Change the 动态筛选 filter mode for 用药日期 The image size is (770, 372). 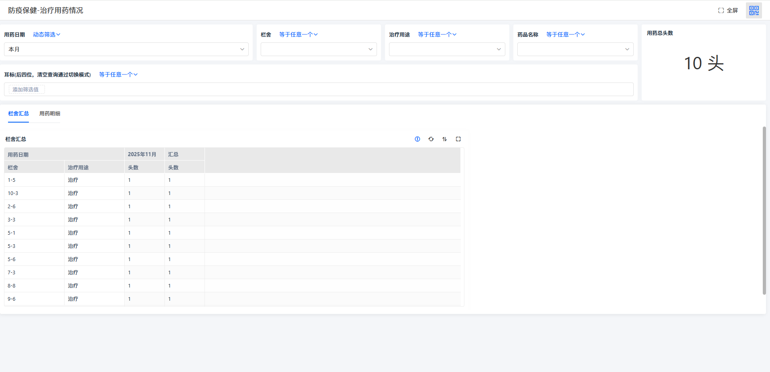[x=47, y=34]
